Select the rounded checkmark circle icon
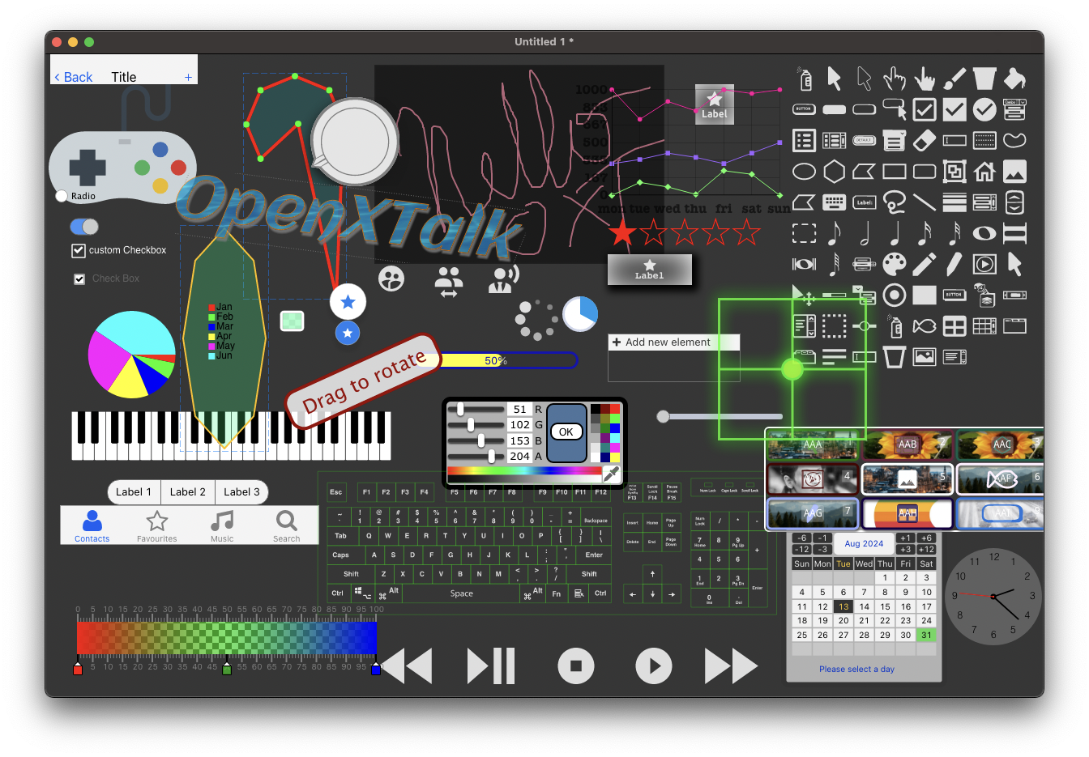 point(984,109)
